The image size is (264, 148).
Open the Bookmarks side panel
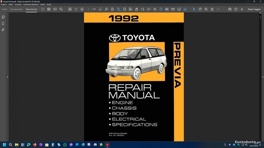(x=3, y=24)
